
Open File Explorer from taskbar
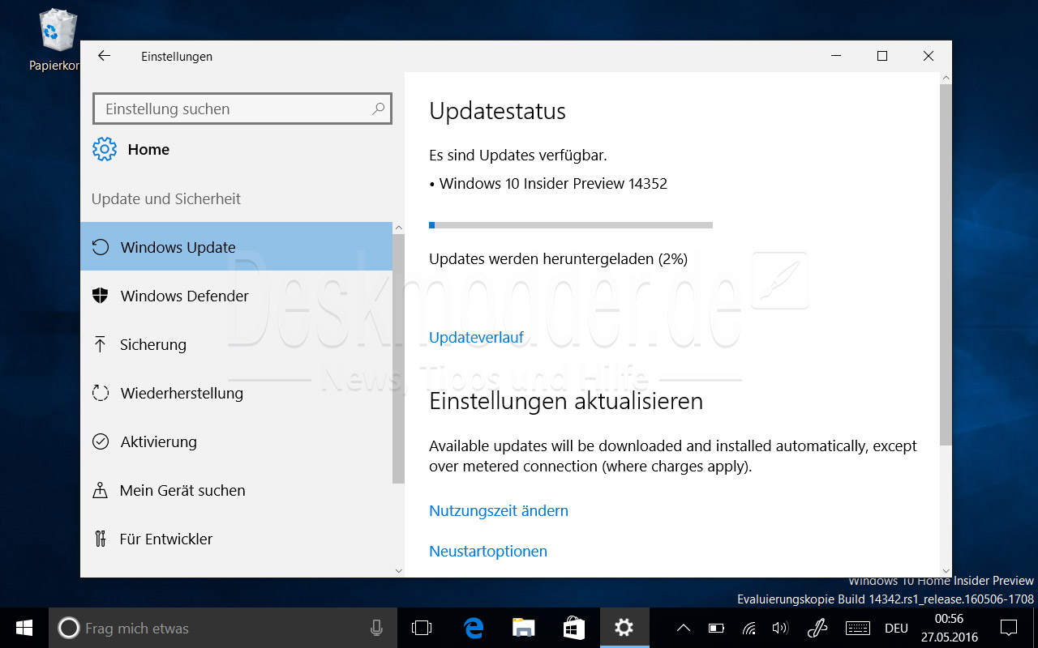click(524, 628)
